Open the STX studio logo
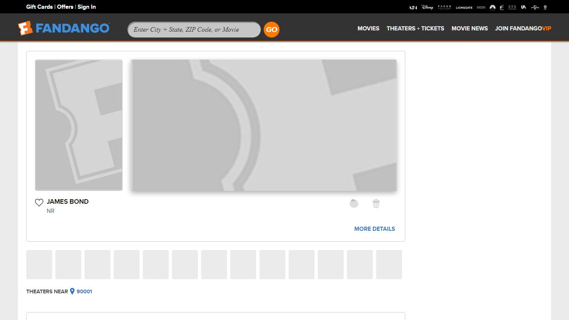Image resolution: width=569 pixels, height=320 pixels. (512, 7)
